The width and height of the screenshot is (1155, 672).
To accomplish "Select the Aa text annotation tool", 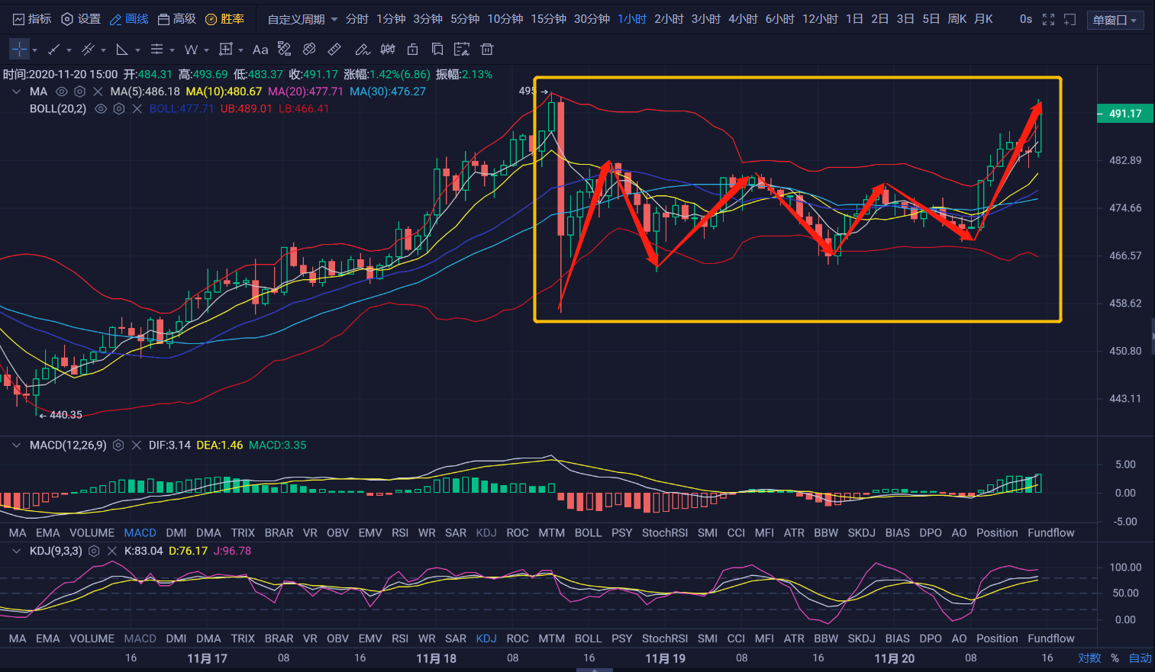I will tap(260, 50).
